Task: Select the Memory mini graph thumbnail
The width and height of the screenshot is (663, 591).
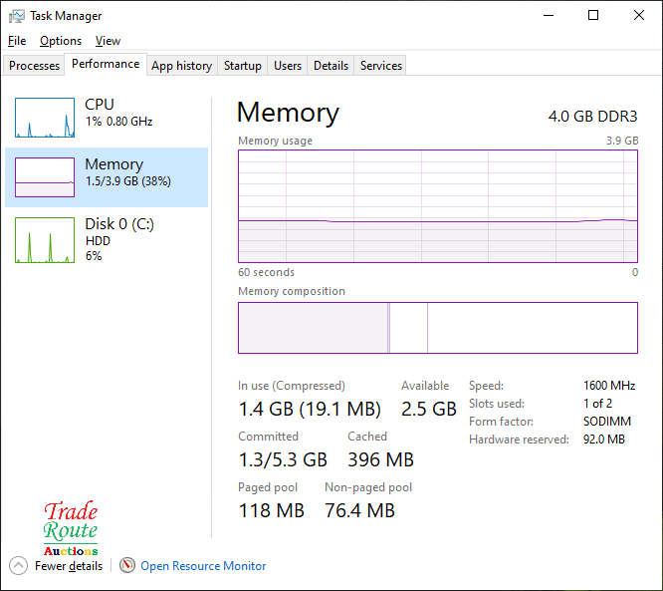Action: tap(45, 177)
